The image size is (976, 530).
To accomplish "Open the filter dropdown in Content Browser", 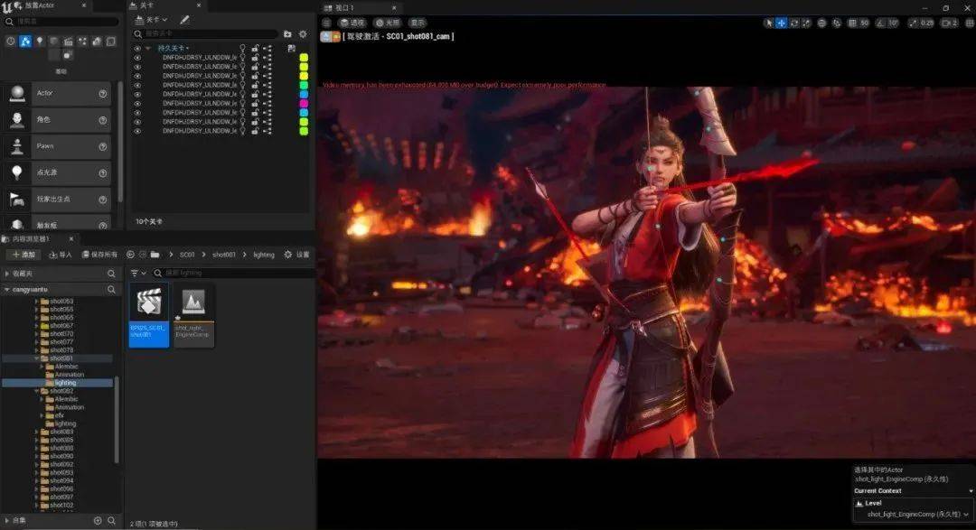I will click(138, 273).
